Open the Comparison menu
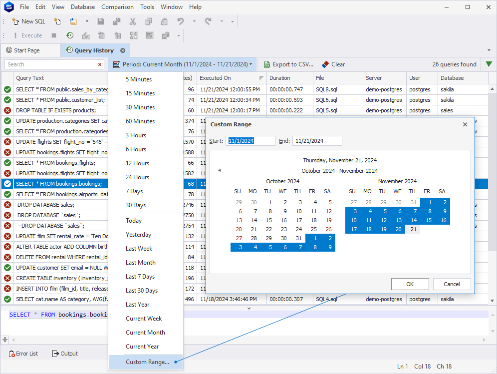This screenshot has width=497, height=374. click(118, 7)
